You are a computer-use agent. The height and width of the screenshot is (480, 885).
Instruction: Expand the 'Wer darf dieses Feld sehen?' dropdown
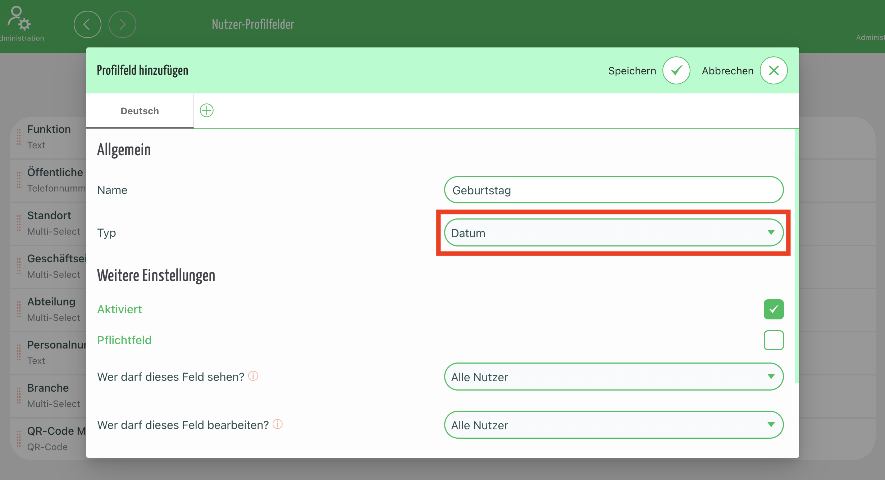point(613,377)
